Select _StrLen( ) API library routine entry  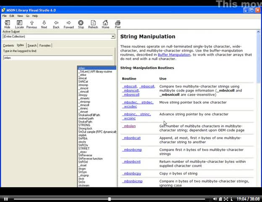[95, 72]
